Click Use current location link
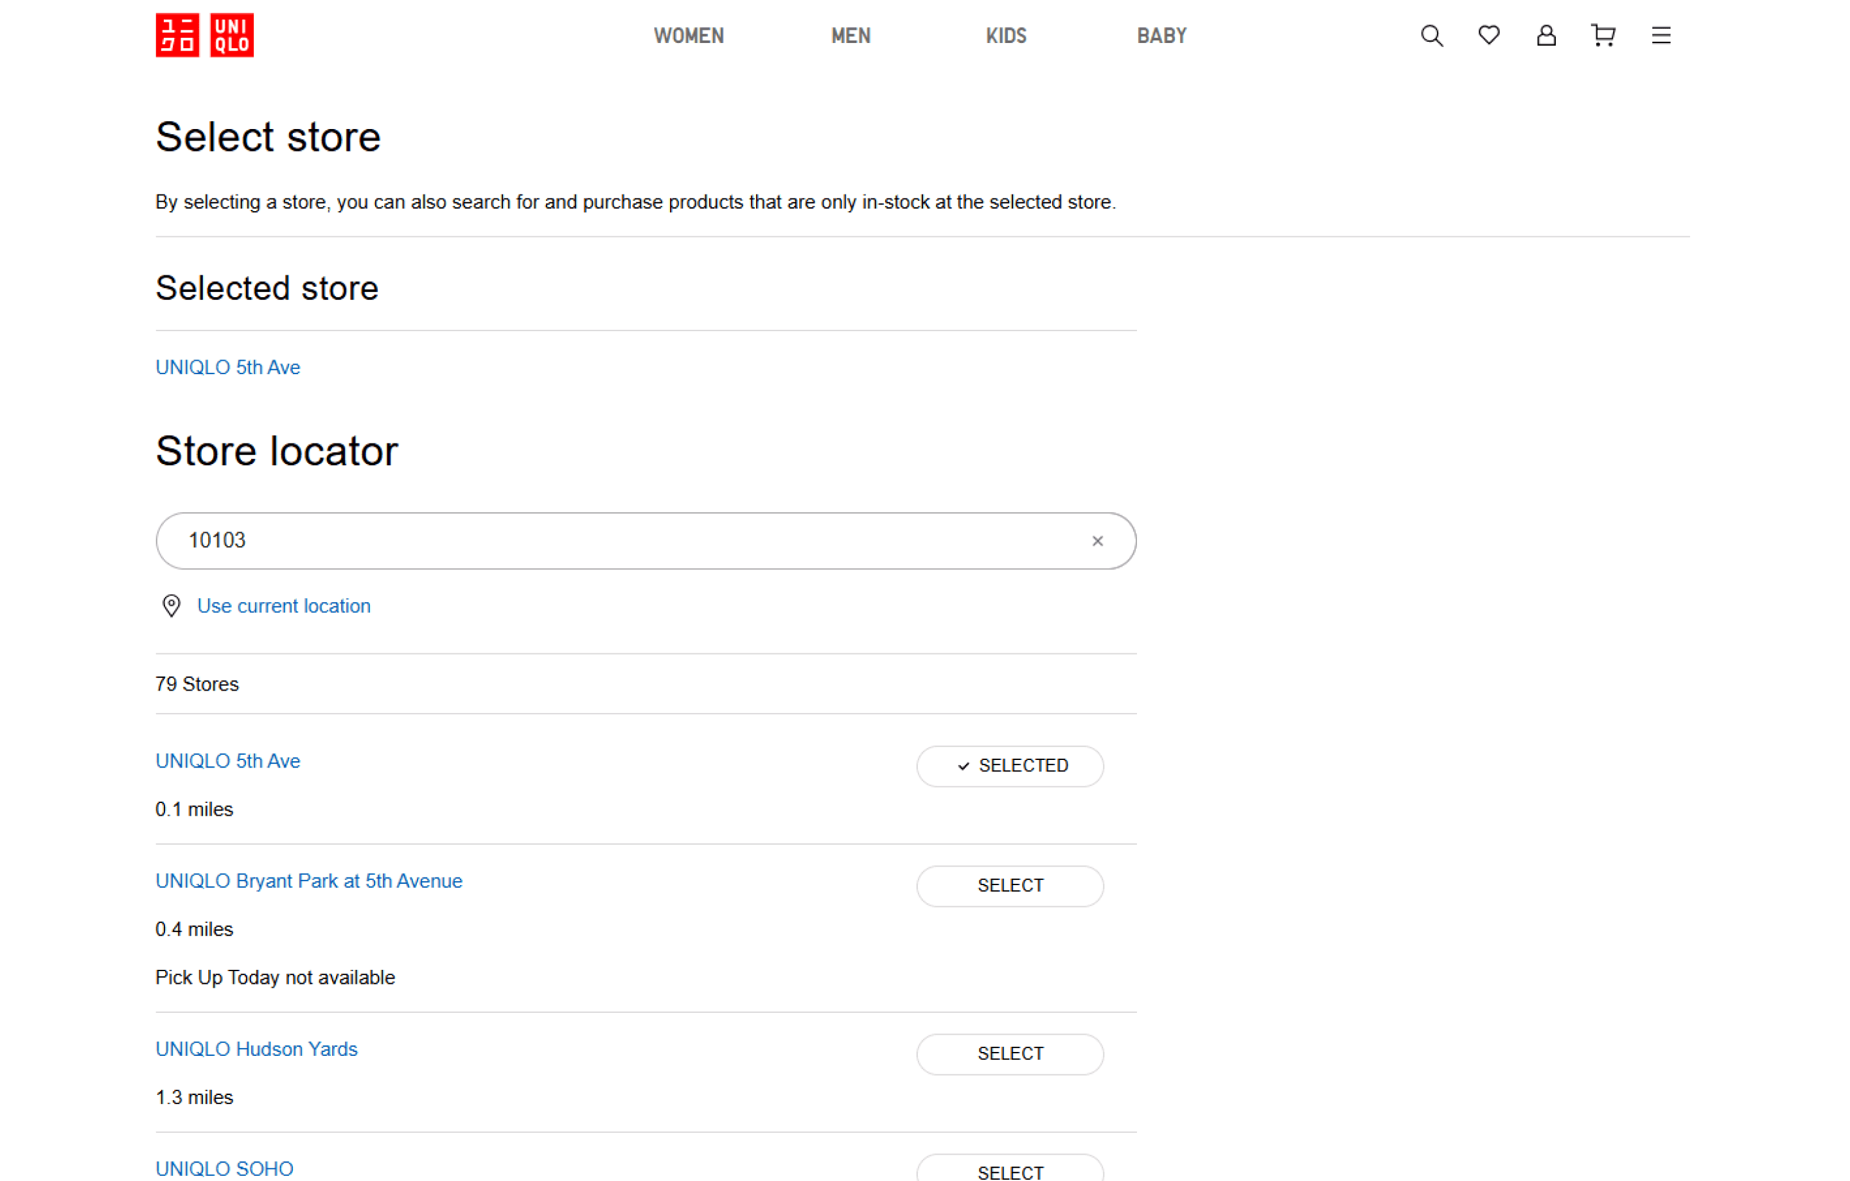The image size is (1850, 1181). point(283,606)
